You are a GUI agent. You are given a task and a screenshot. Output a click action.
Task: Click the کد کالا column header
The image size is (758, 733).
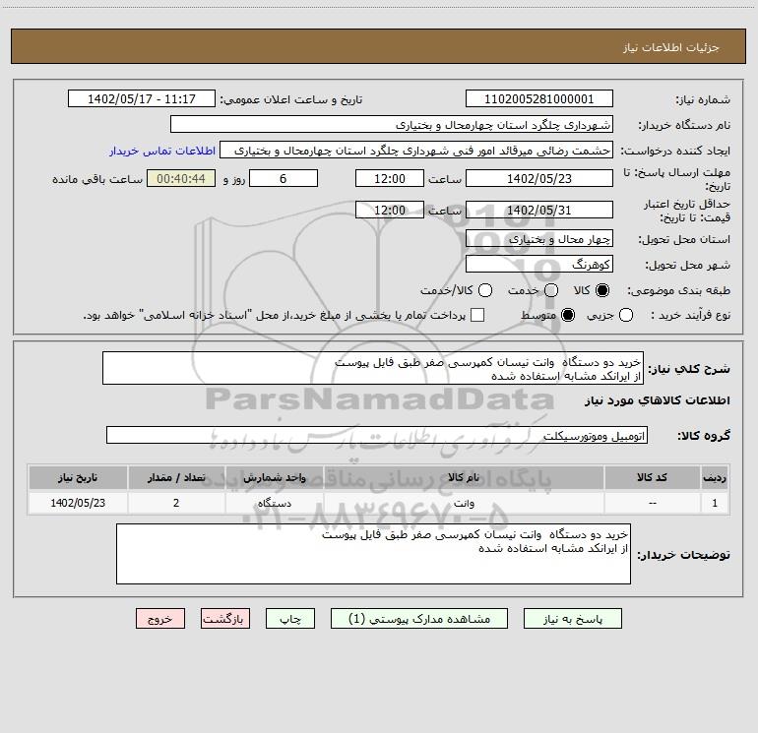pos(652,478)
